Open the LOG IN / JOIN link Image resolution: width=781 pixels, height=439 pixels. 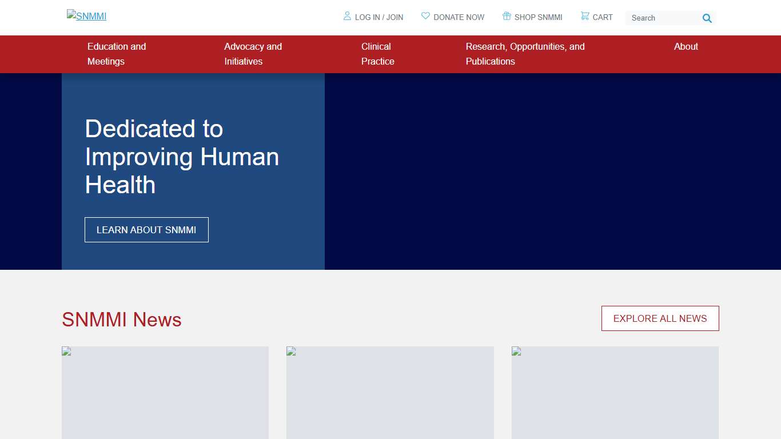(378, 17)
